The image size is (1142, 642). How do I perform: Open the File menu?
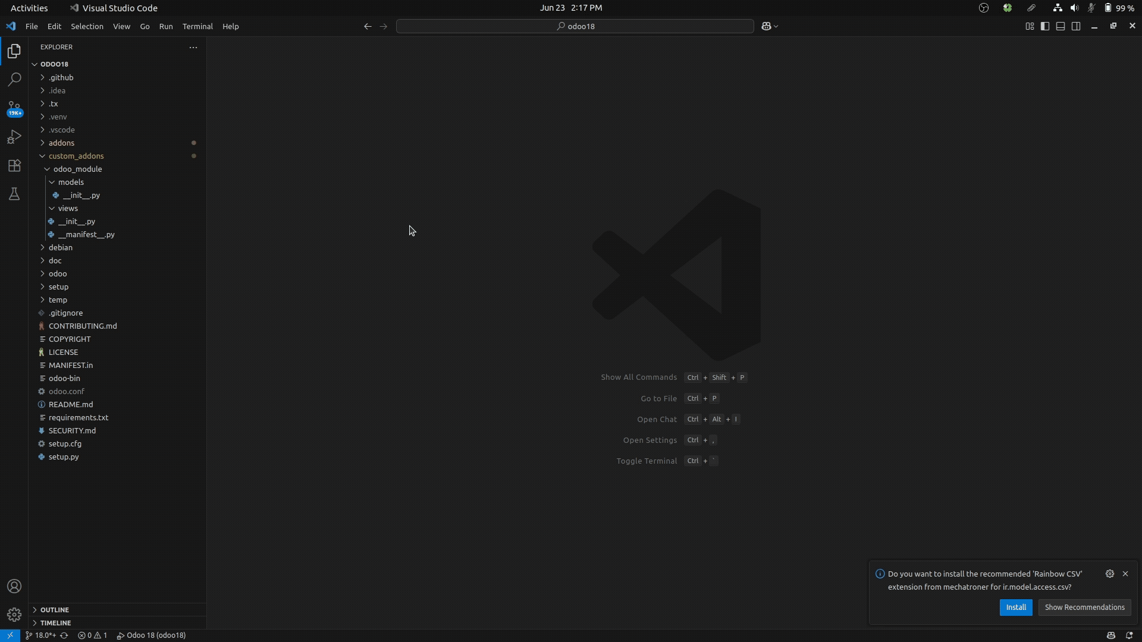click(x=32, y=26)
